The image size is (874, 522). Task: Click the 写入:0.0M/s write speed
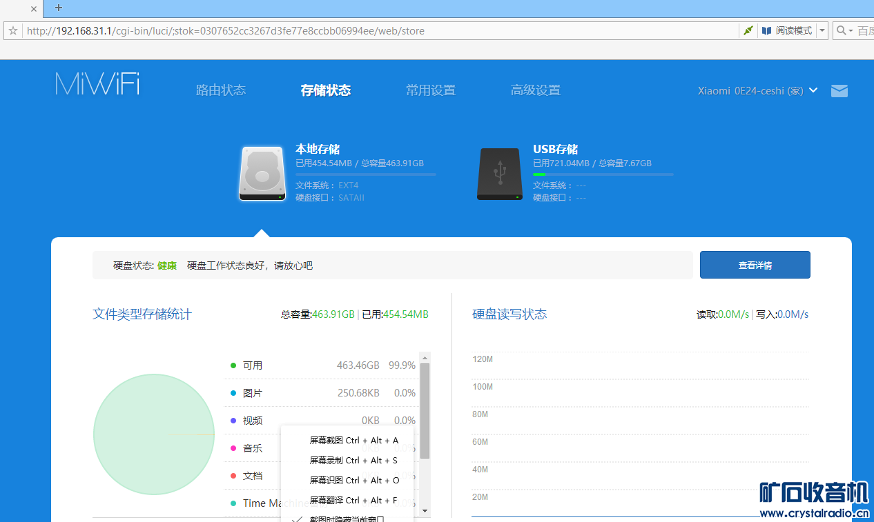pyautogui.click(x=782, y=314)
